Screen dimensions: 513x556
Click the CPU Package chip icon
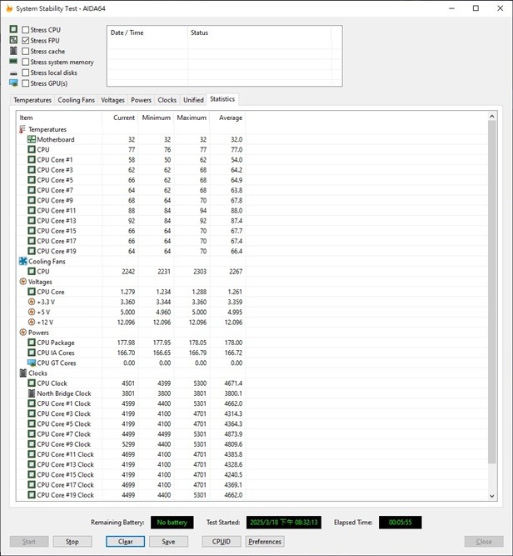(x=32, y=343)
